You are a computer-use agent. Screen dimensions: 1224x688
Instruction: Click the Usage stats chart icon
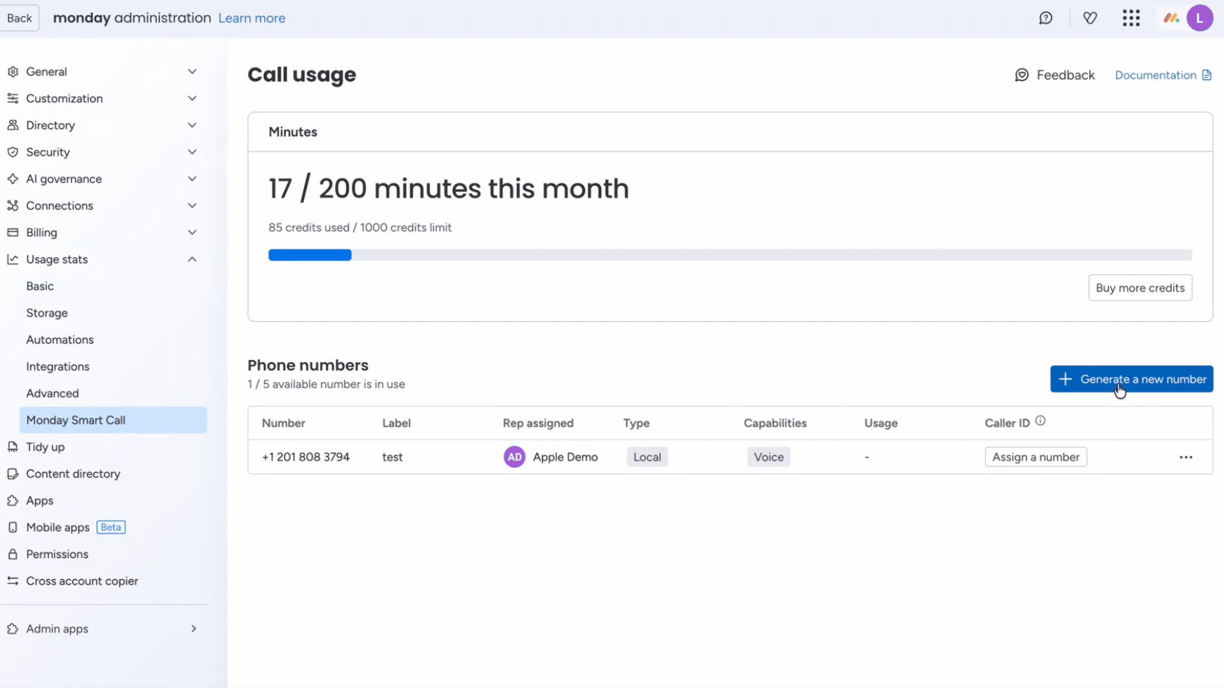point(13,259)
